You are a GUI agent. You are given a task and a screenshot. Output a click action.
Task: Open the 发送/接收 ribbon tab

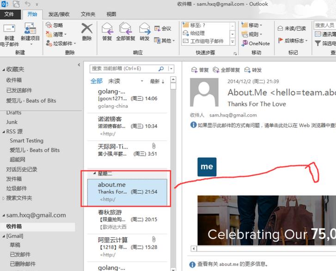(59, 14)
